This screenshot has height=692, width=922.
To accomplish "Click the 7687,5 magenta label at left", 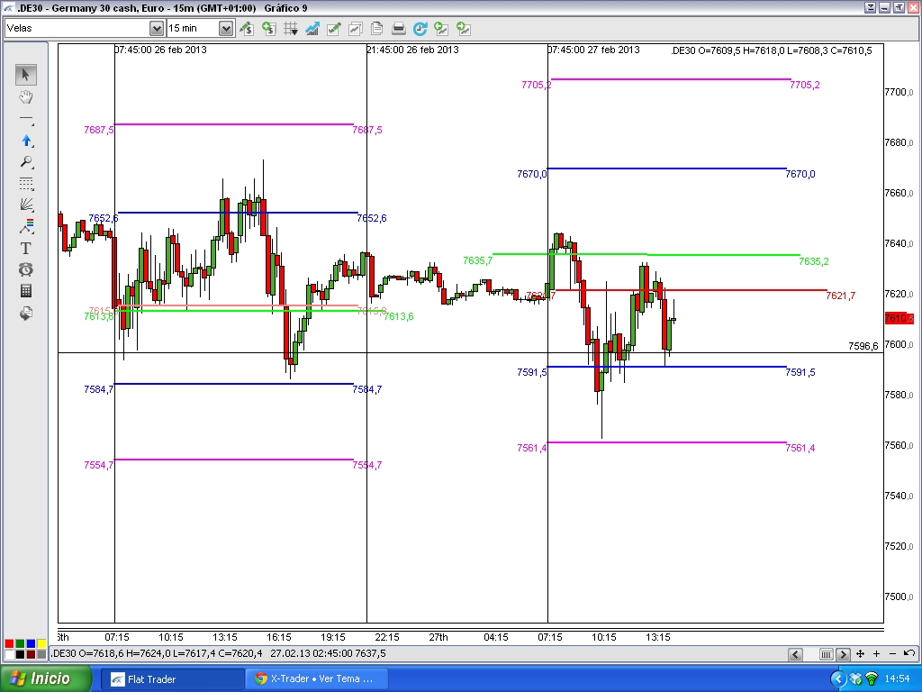I will [99, 130].
